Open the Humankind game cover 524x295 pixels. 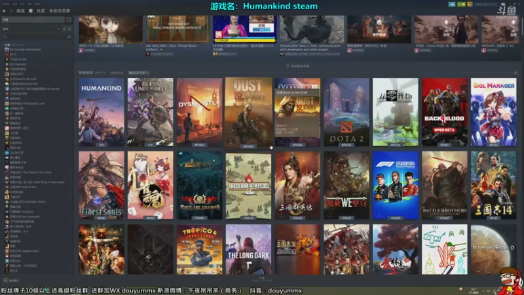tap(102, 112)
